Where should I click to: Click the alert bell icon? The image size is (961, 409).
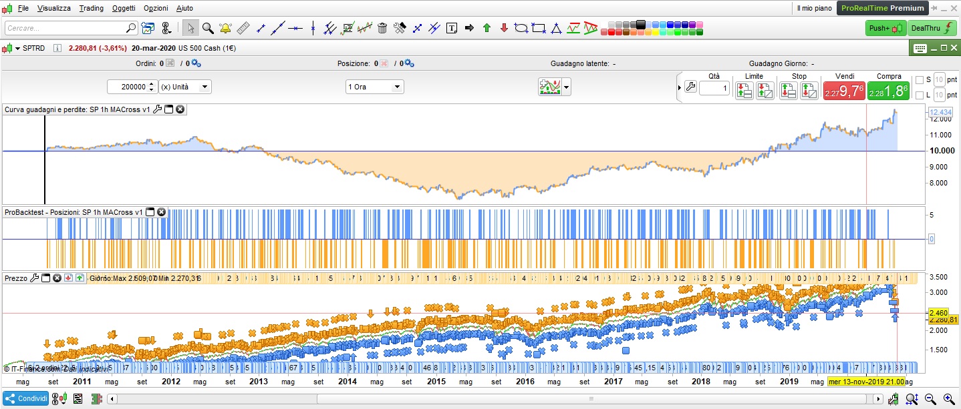[x=225, y=28]
